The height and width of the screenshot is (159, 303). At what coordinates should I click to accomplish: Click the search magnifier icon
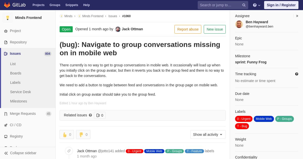click(244, 5)
